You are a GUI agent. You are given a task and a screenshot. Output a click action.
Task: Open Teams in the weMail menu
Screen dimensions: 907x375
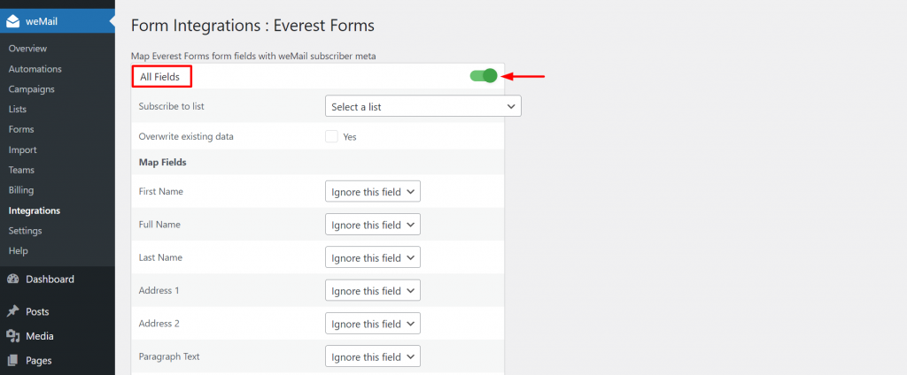[21, 170]
